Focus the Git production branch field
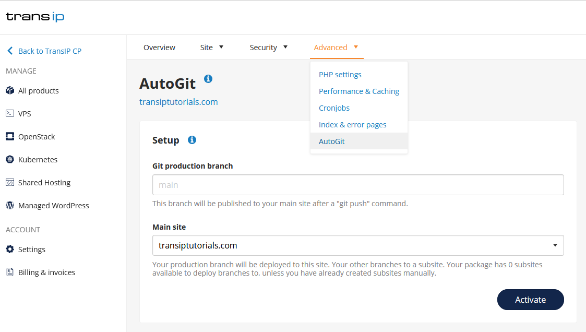This screenshot has width=586, height=332. coord(358,185)
